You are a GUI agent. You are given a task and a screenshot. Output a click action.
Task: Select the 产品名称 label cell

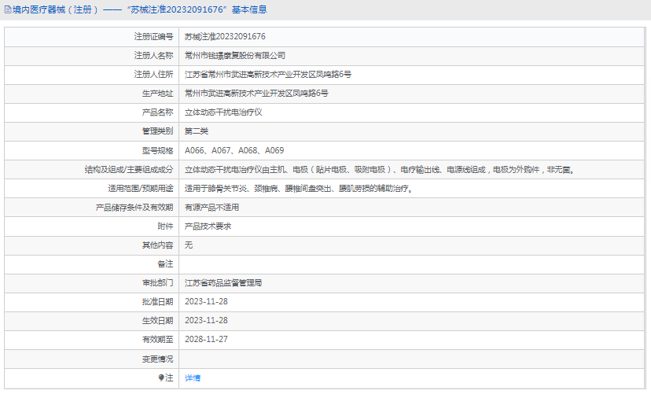click(x=92, y=112)
